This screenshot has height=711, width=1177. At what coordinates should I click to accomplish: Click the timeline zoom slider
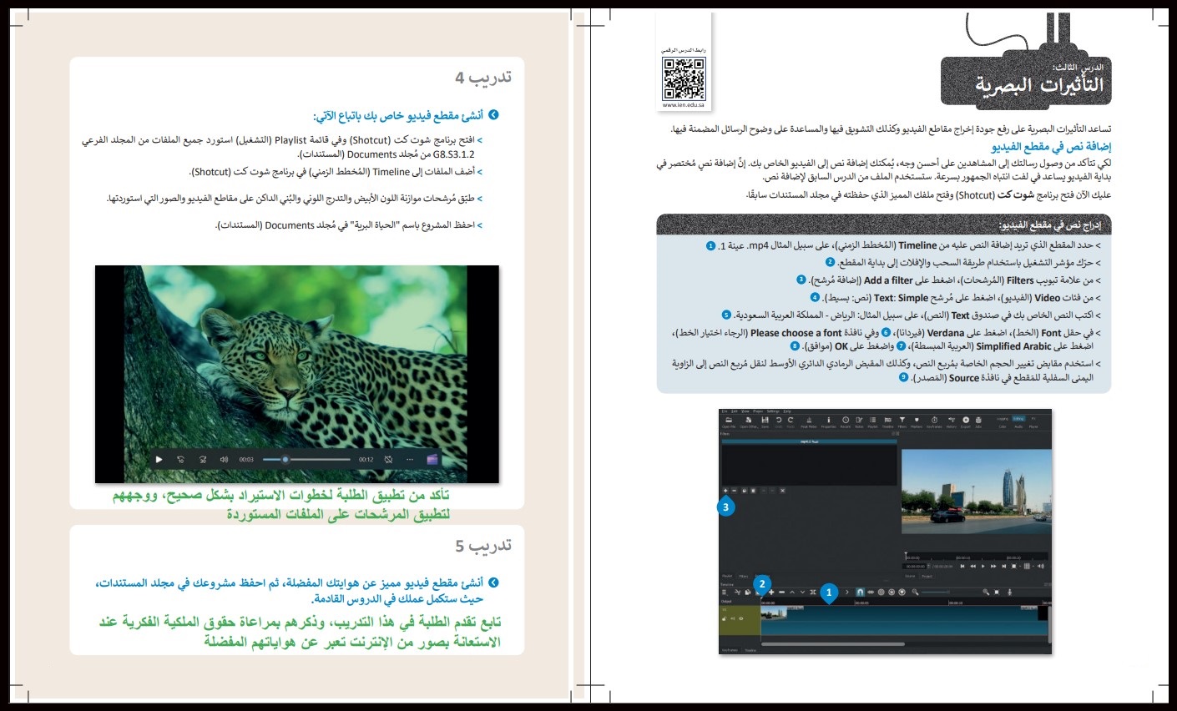tap(935, 592)
